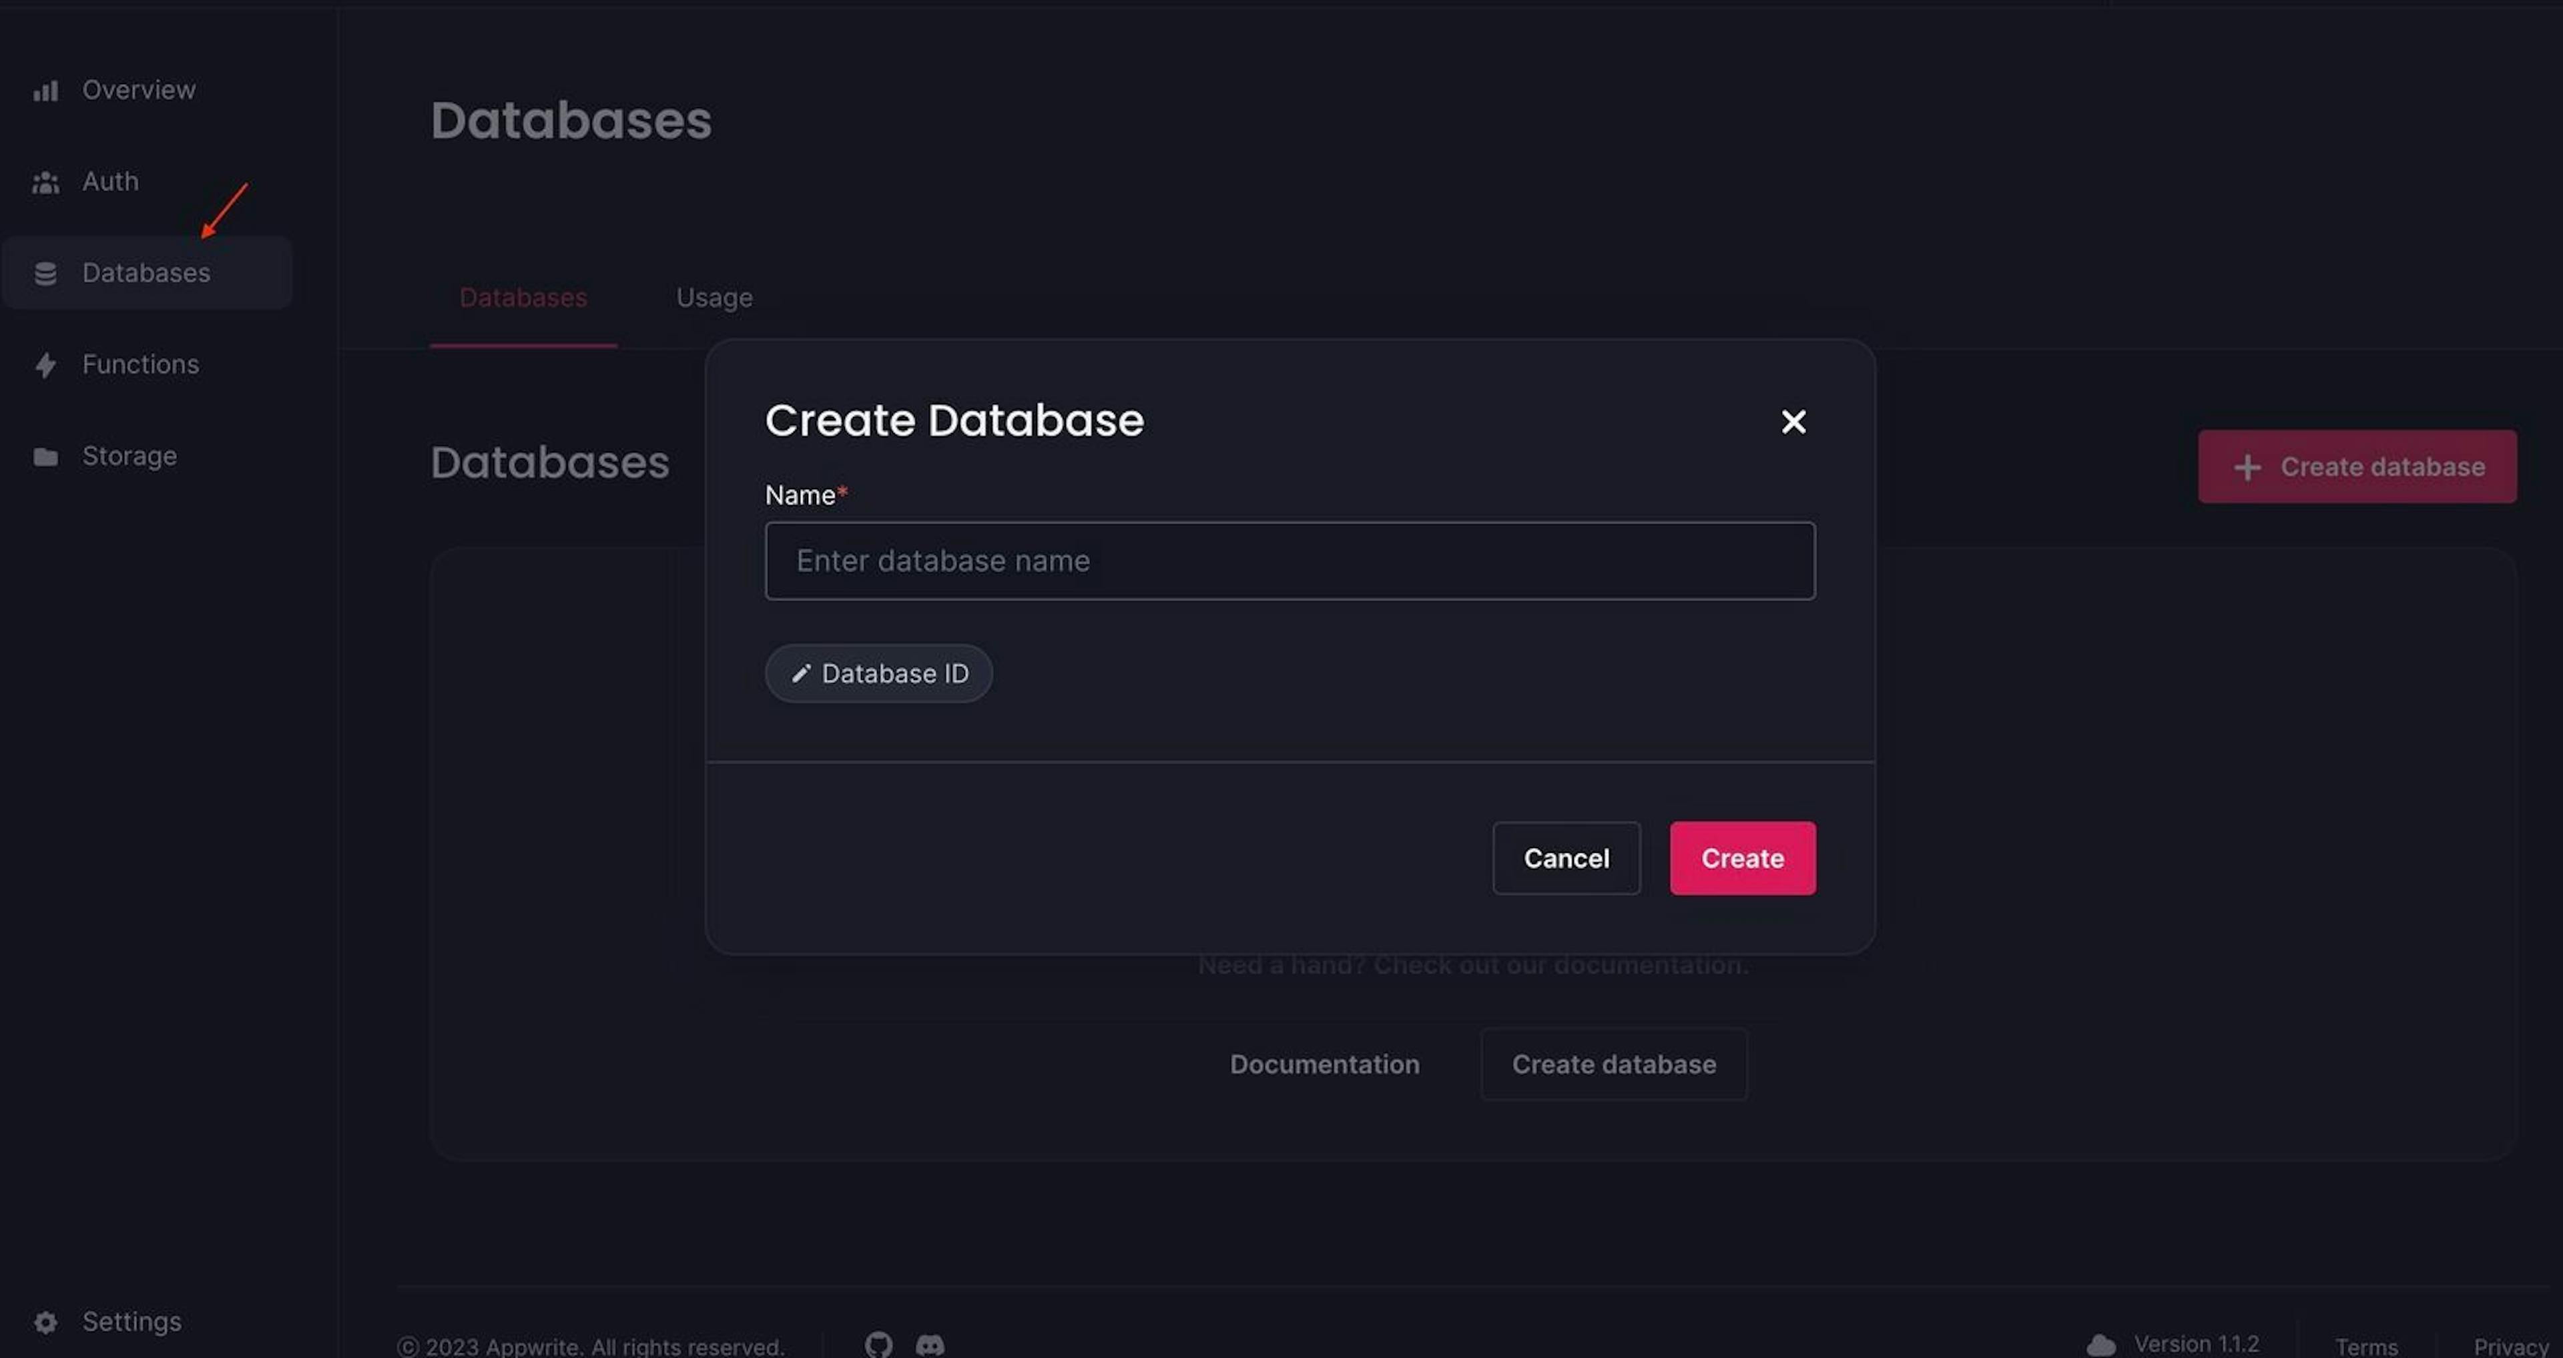Switch to the Usage tab
2563x1358 pixels.
[x=714, y=297]
